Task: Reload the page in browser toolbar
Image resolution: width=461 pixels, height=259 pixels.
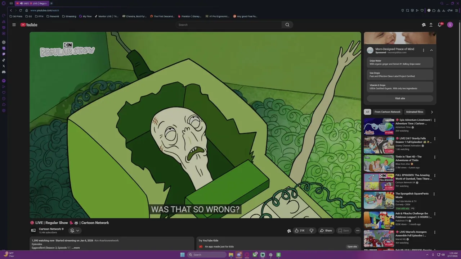Action: (21, 10)
